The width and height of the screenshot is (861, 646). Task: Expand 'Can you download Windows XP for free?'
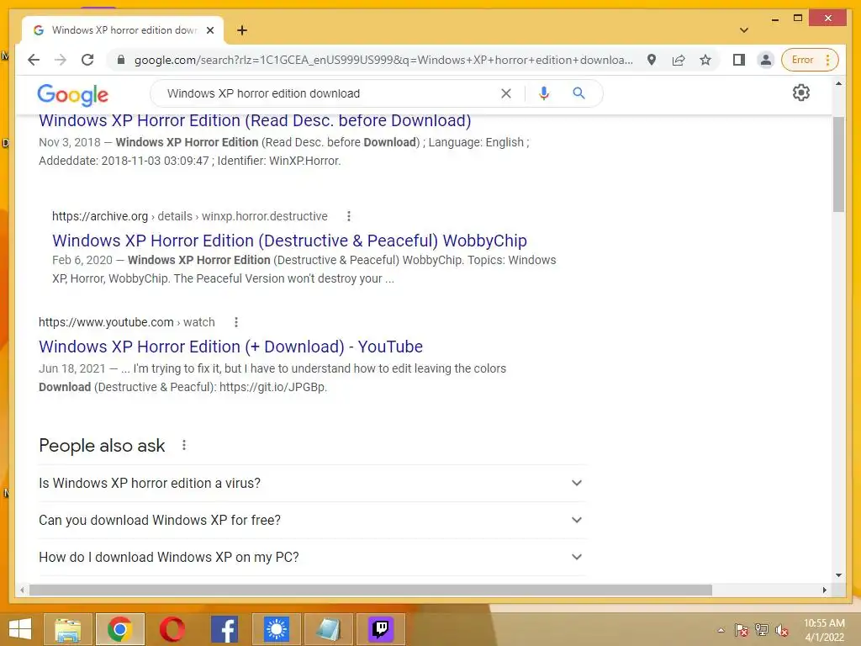point(312,520)
